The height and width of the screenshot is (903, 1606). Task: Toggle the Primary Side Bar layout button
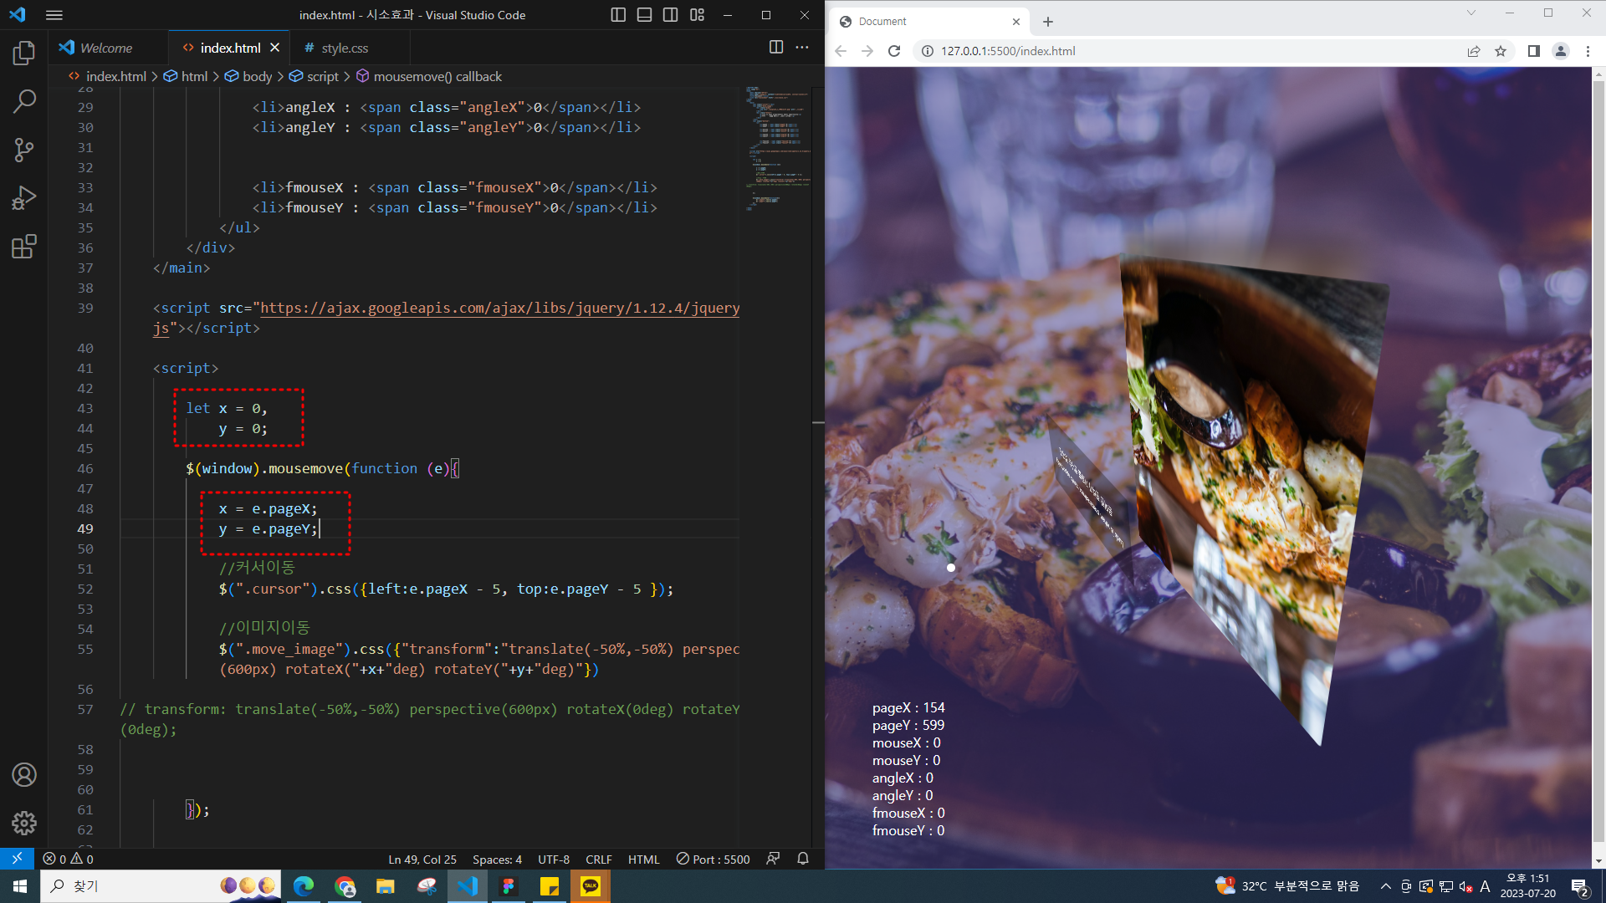[618, 15]
